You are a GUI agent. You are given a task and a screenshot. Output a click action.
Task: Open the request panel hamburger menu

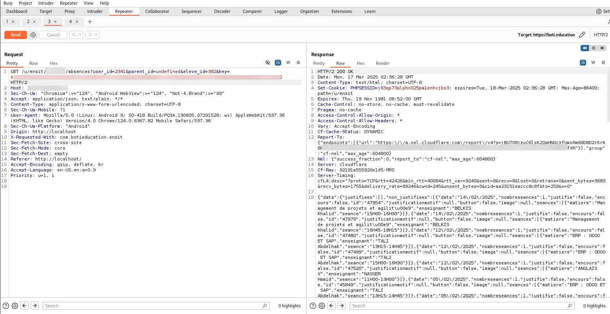pyautogui.click(x=298, y=62)
